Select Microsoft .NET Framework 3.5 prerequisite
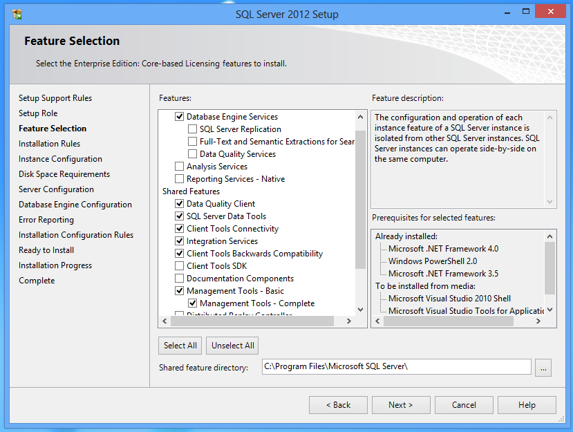Screen dimensions: 573x432 [x=443, y=274]
